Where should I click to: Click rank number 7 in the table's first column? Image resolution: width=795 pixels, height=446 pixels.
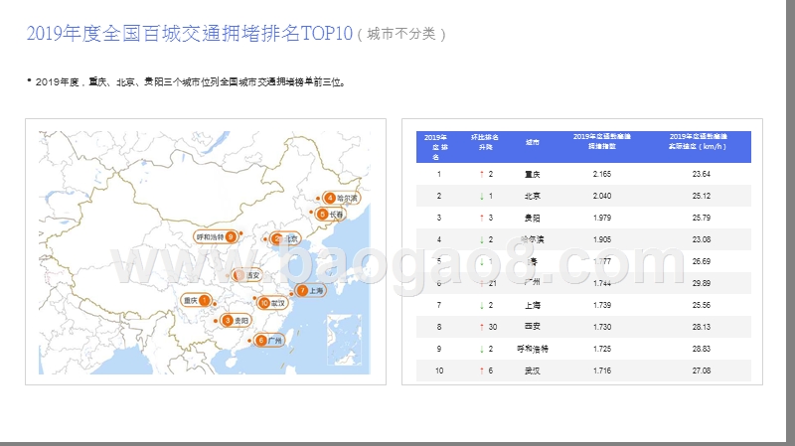tap(439, 305)
